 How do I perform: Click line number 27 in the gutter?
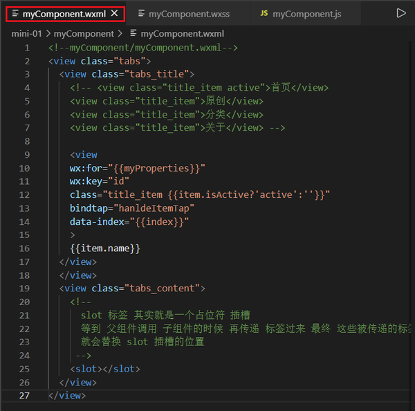[24, 395]
